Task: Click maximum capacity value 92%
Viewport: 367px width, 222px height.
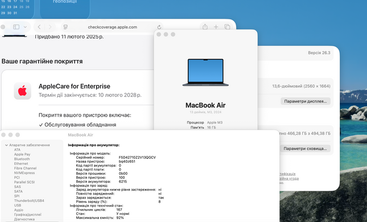Action: [x=120, y=217]
